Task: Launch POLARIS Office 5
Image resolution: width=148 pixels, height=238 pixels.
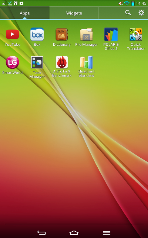Action: 111,39
